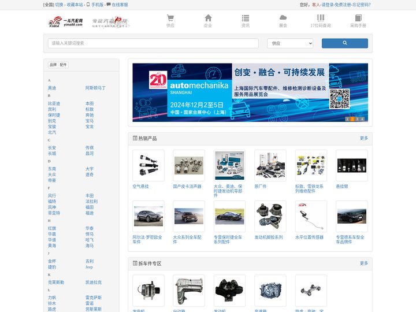Open the 资讯 list icon
The image size is (416, 312).
[x=246, y=18]
